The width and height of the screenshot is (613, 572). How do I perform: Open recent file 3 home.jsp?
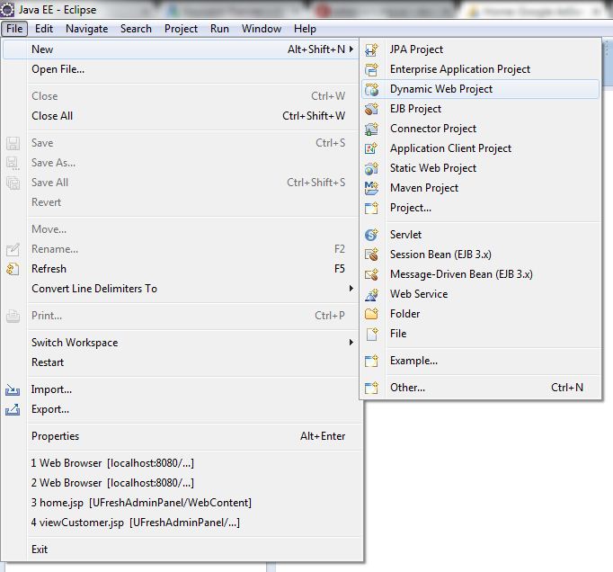pyautogui.click(x=181, y=503)
